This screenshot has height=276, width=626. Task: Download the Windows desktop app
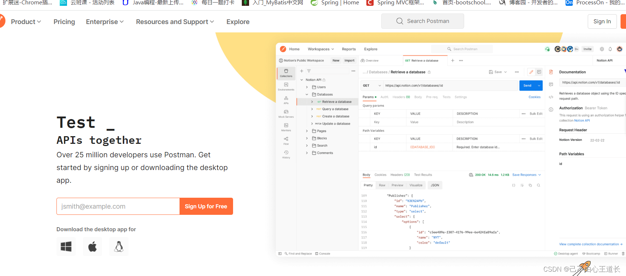tap(66, 247)
